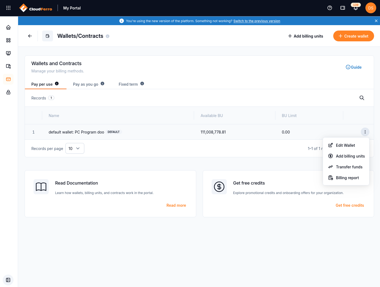Open the Guide link

pos(354,67)
